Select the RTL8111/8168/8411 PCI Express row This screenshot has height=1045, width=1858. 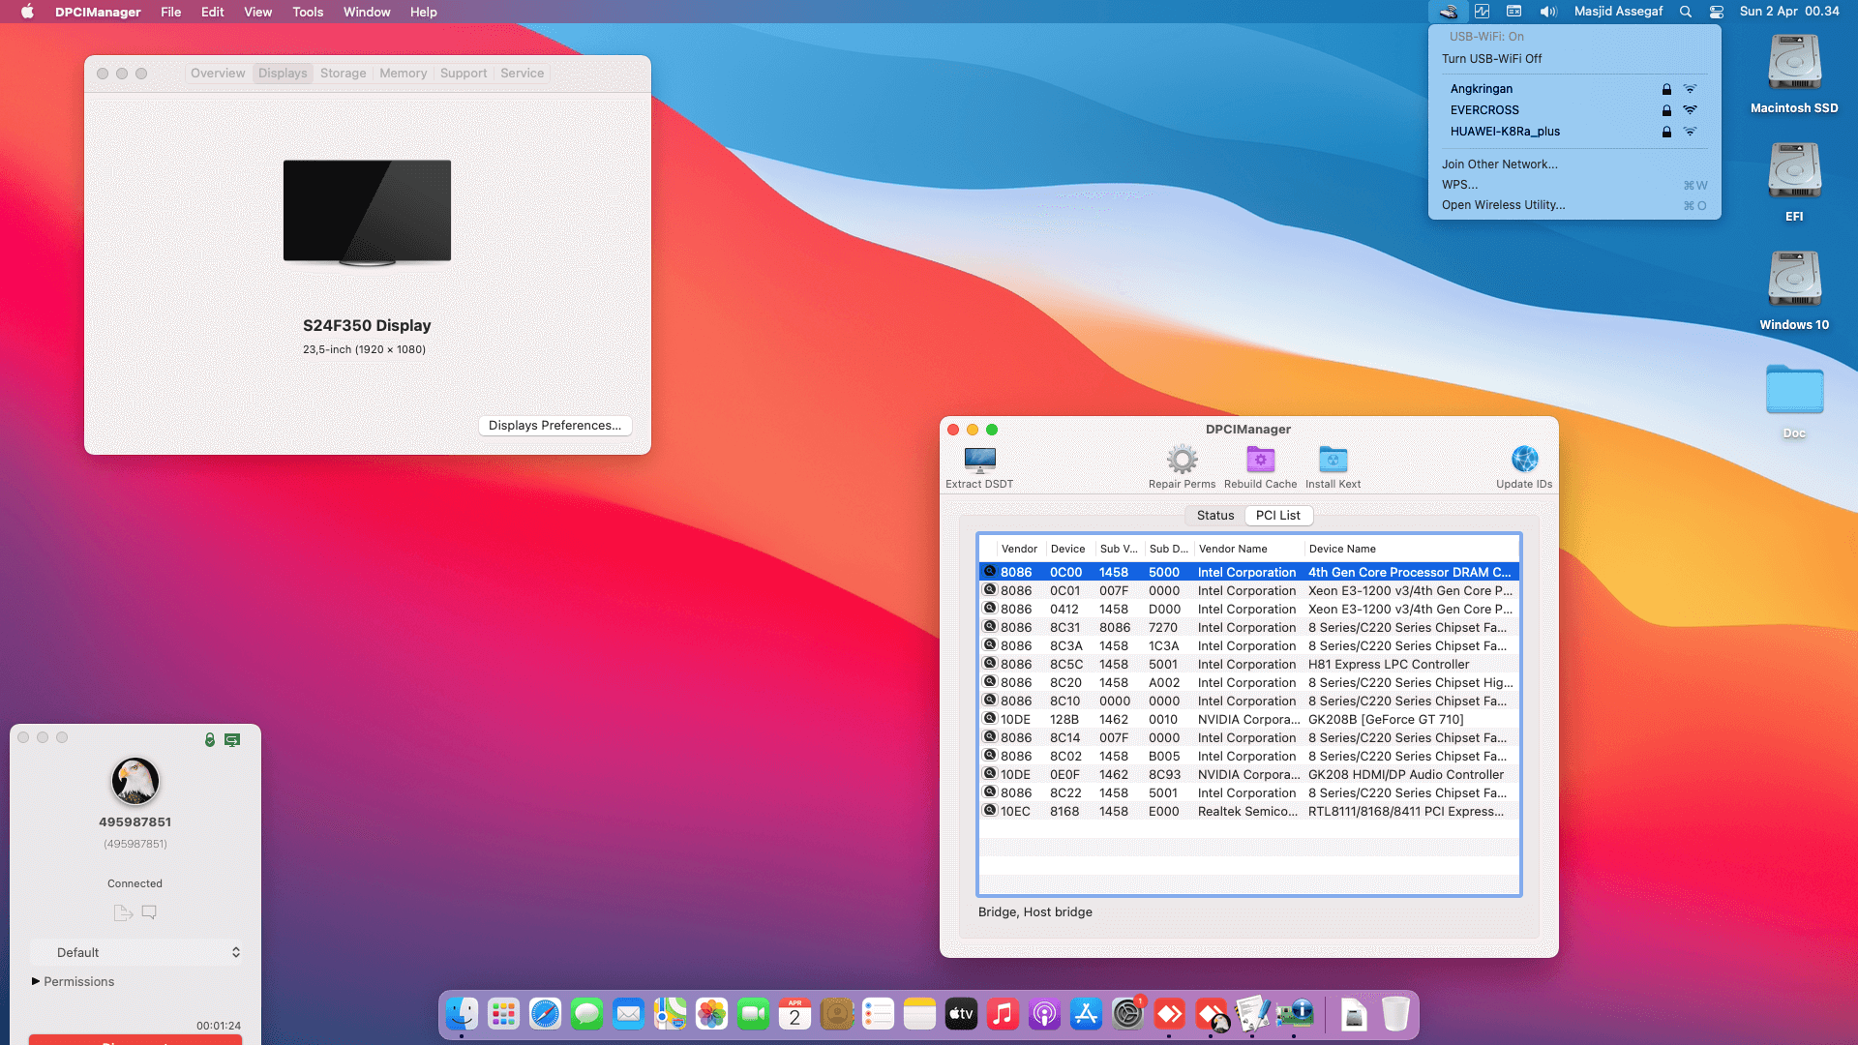[1249, 812]
